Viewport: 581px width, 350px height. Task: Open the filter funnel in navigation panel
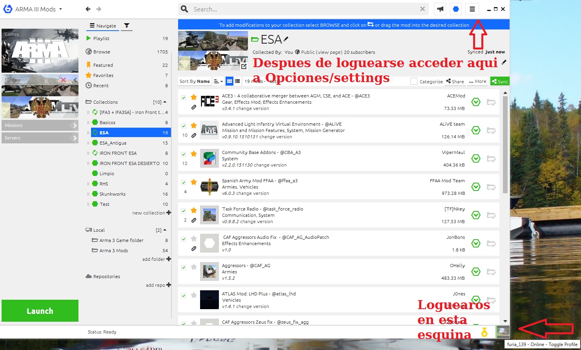[127, 26]
